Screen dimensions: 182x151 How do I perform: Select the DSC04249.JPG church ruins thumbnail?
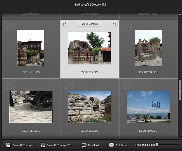(90, 48)
